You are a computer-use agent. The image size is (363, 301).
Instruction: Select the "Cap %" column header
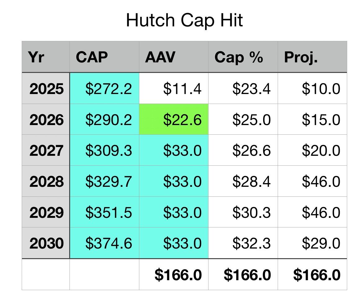pos(243,57)
